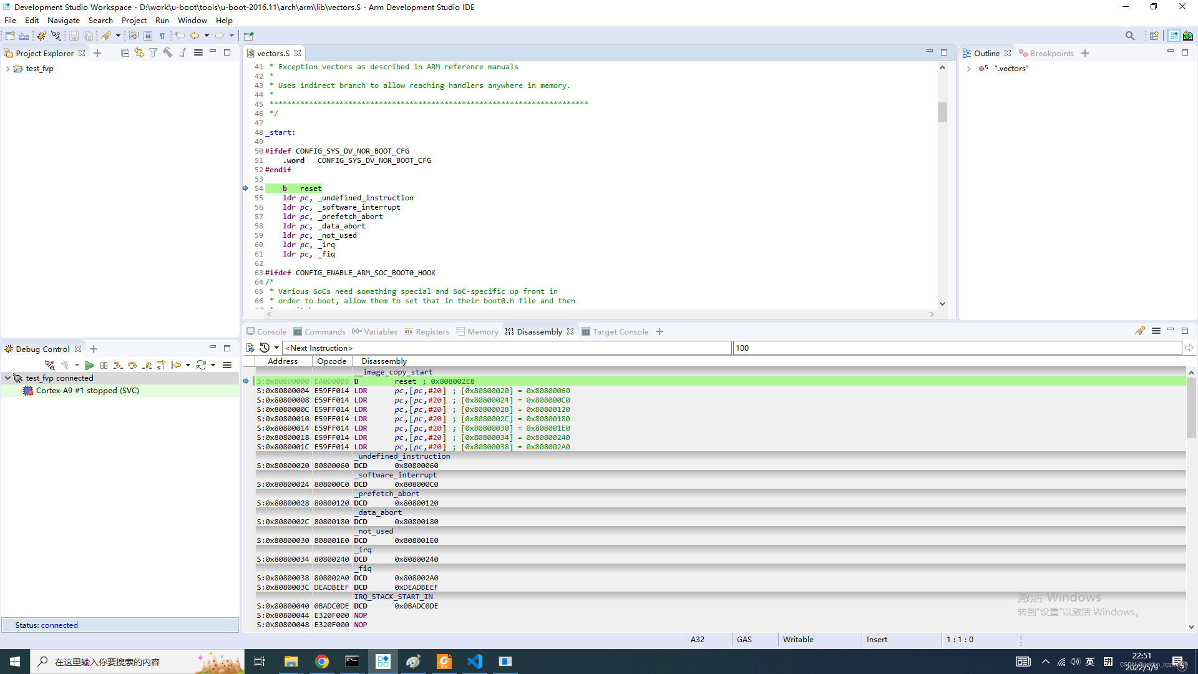Select the Continue (run) debug icon
Image resolution: width=1198 pixels, height=674 pixels.
[90, 365]
